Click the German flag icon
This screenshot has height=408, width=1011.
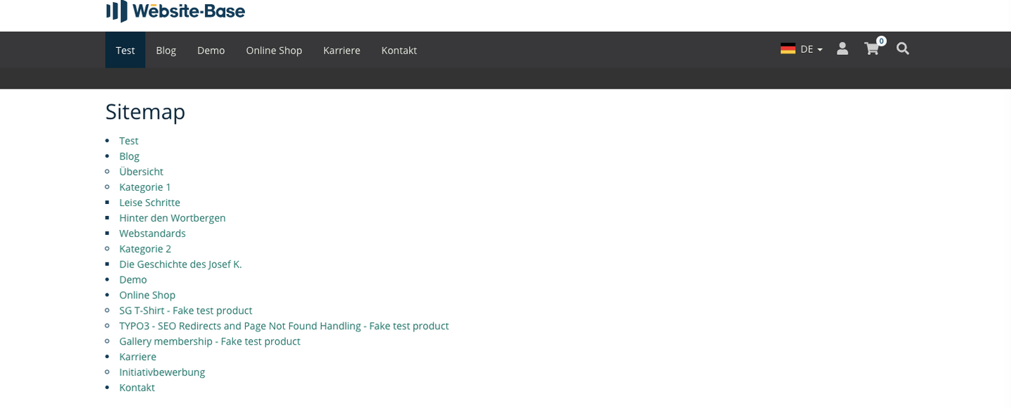pyautogui.click(x=786, y=48)
